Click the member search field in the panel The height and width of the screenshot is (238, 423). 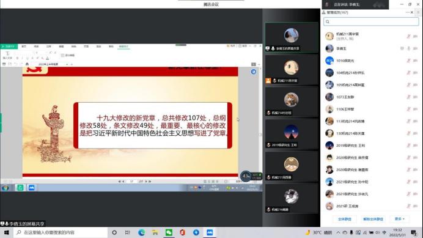(371, 21)
